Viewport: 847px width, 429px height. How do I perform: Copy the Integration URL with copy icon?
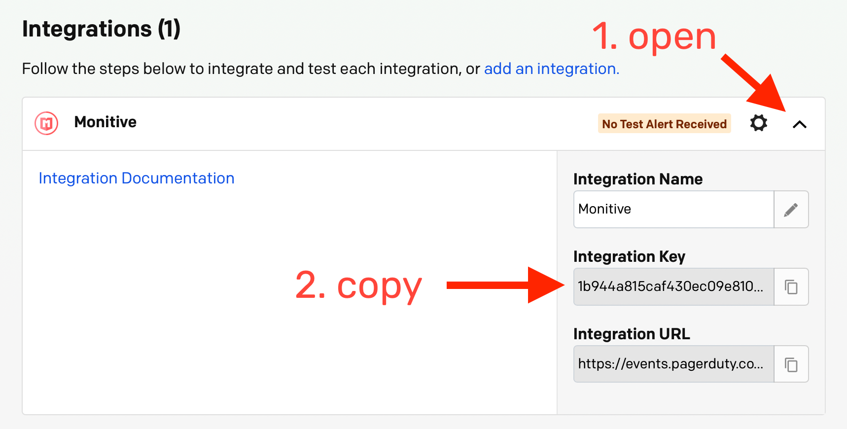(791, 364)
